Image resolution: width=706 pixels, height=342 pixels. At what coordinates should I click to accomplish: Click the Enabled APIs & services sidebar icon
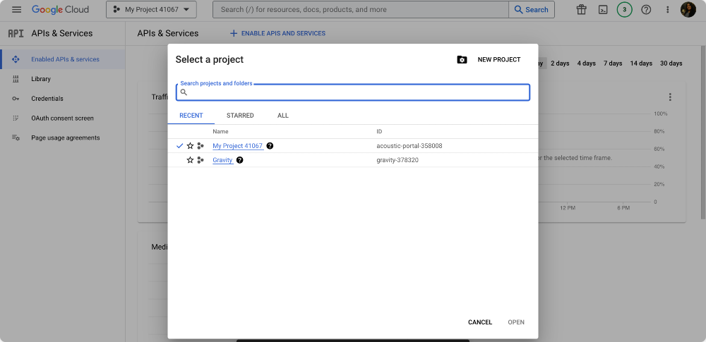click(16, 59)
